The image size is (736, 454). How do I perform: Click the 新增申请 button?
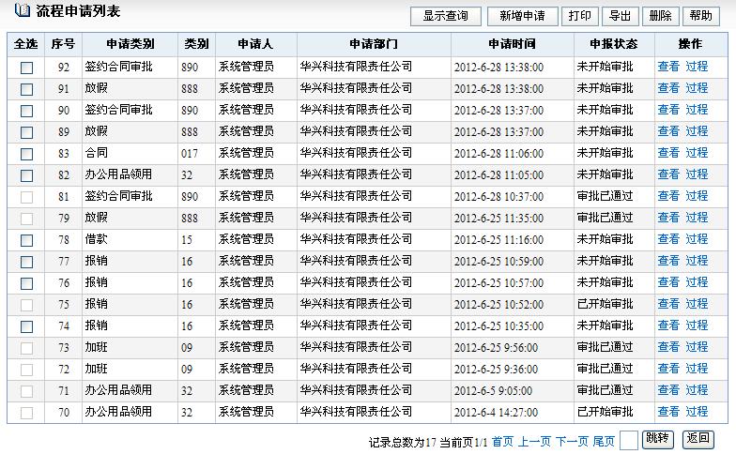pyautogui.click(x=522, y=16)
